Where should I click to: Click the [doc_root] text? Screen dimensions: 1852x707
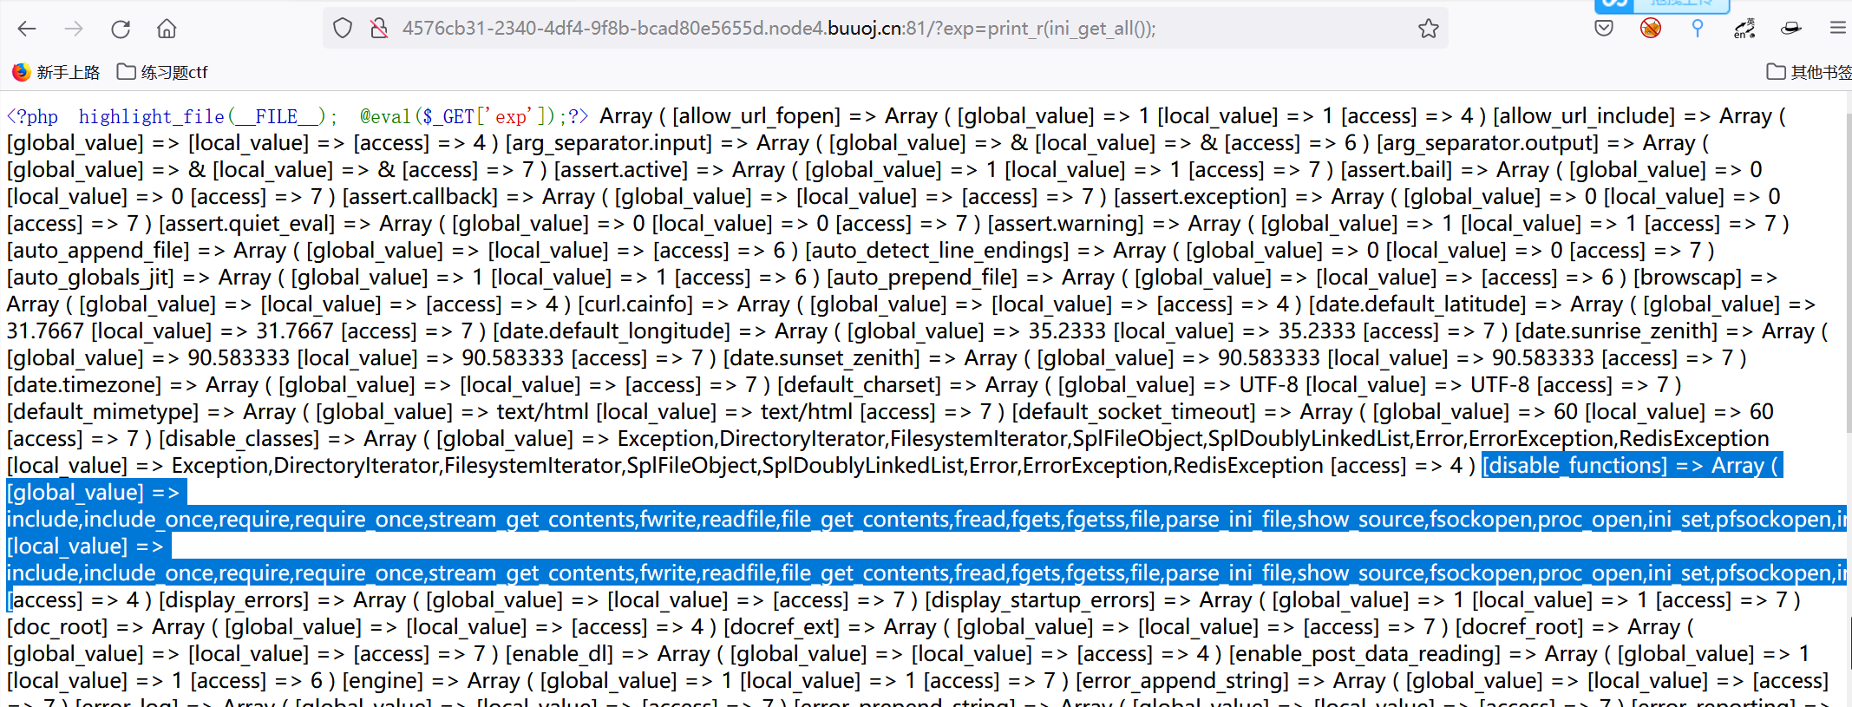(57, 627)
